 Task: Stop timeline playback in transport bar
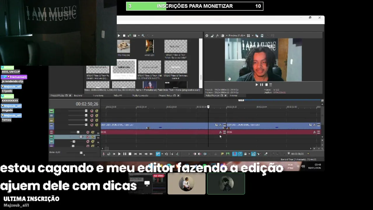click(130, 154)
